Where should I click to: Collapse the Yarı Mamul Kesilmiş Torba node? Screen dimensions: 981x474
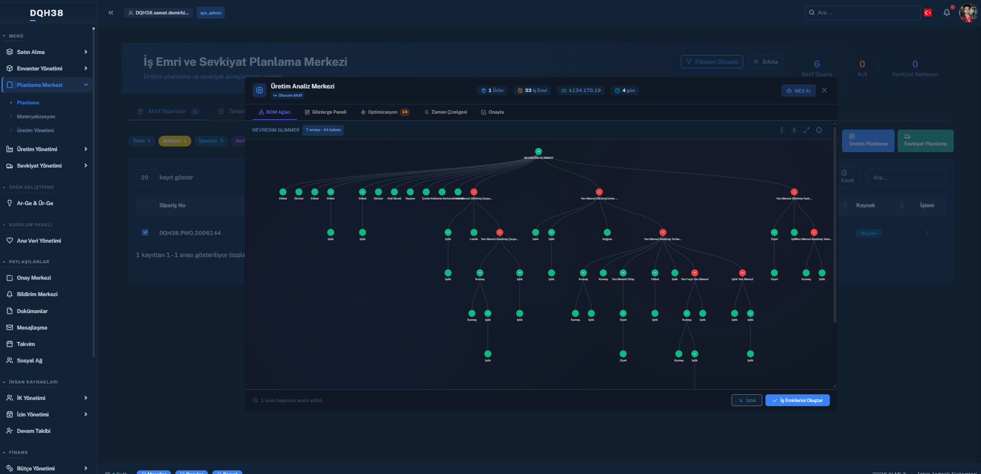663,232
